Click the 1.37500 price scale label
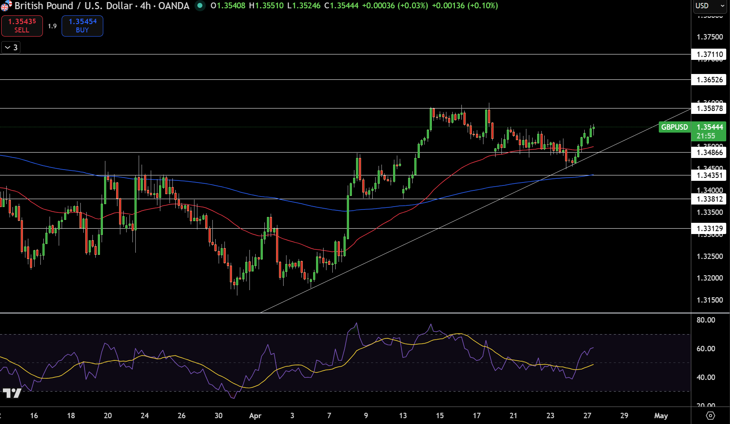This screenshot has height=424, width=730. [710, 37]
